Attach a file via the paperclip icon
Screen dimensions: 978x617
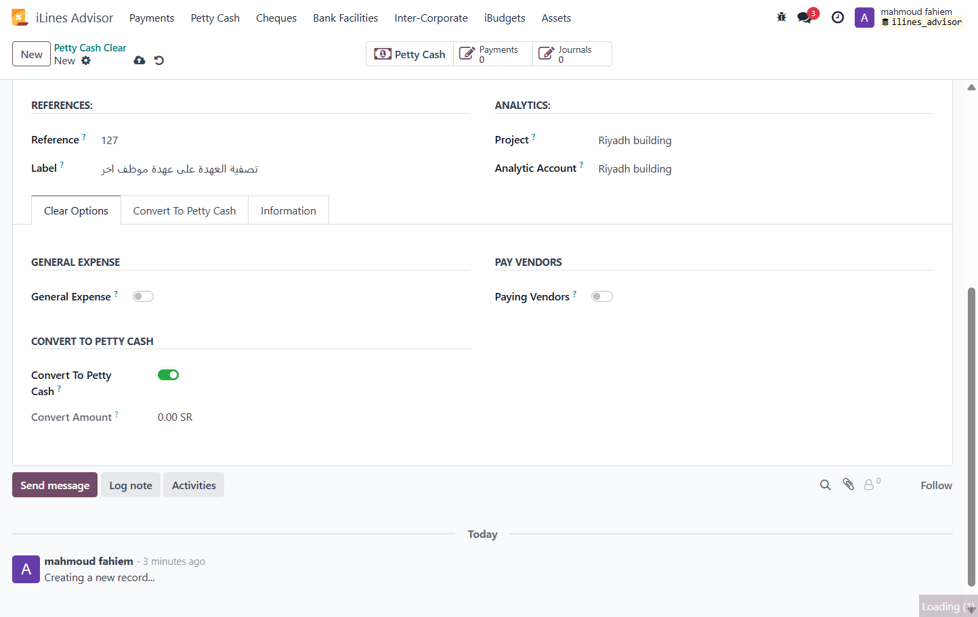[x=848, y=484]
